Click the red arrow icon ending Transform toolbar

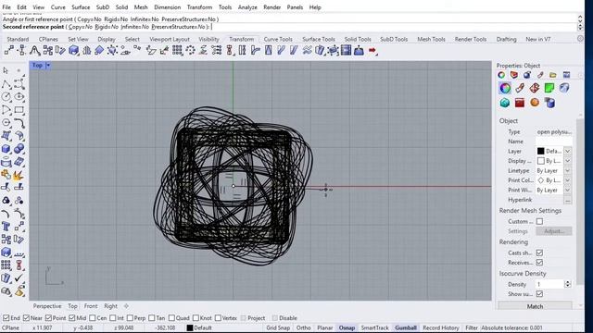(x=372, y=50)
